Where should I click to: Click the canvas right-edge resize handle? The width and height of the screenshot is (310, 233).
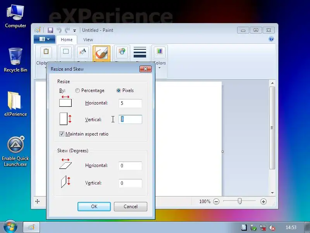pyautogui.click(x=222, y=151)
